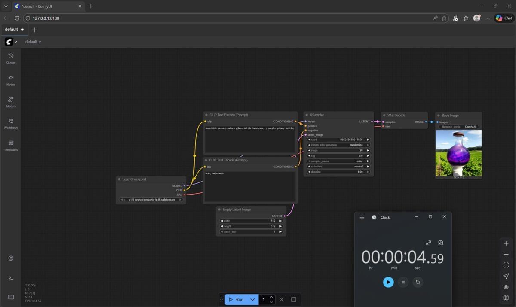516x307 pixels.
Task: Toggle the minimap display
Action: click(506, 298)
